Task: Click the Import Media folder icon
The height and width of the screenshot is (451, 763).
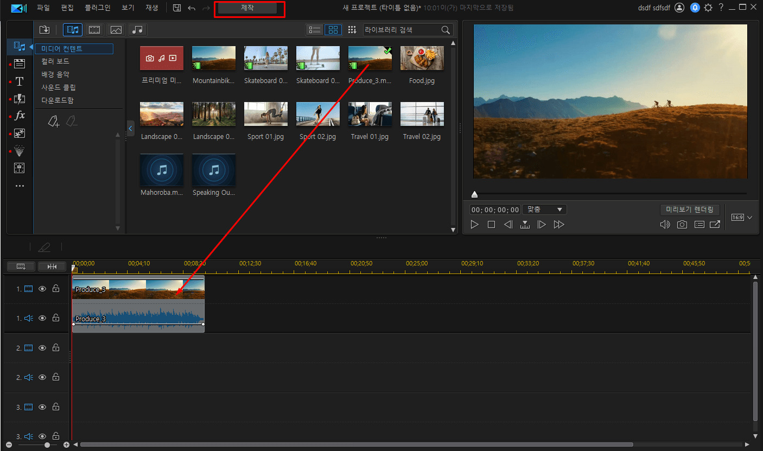Action: [x=44, y=29]
